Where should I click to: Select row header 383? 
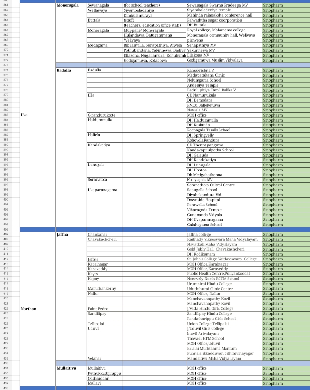(x=6, y=115)
